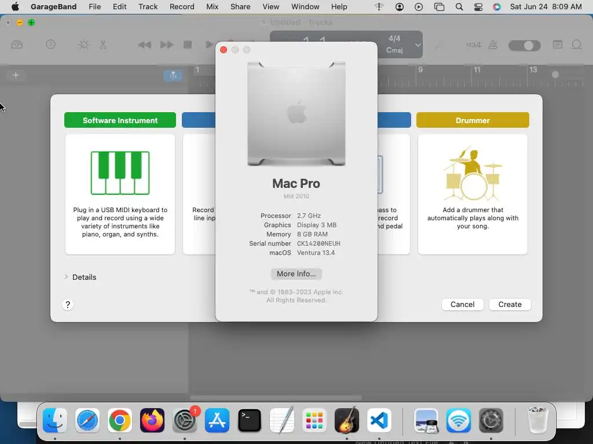Open Finder from the Dock
The height and width of the screenshot is (444, 593).
click(x=55, y=420)
